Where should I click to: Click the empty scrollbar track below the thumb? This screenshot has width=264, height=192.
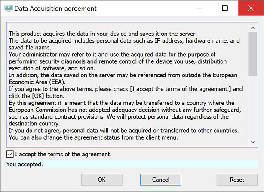coord(253,107)
